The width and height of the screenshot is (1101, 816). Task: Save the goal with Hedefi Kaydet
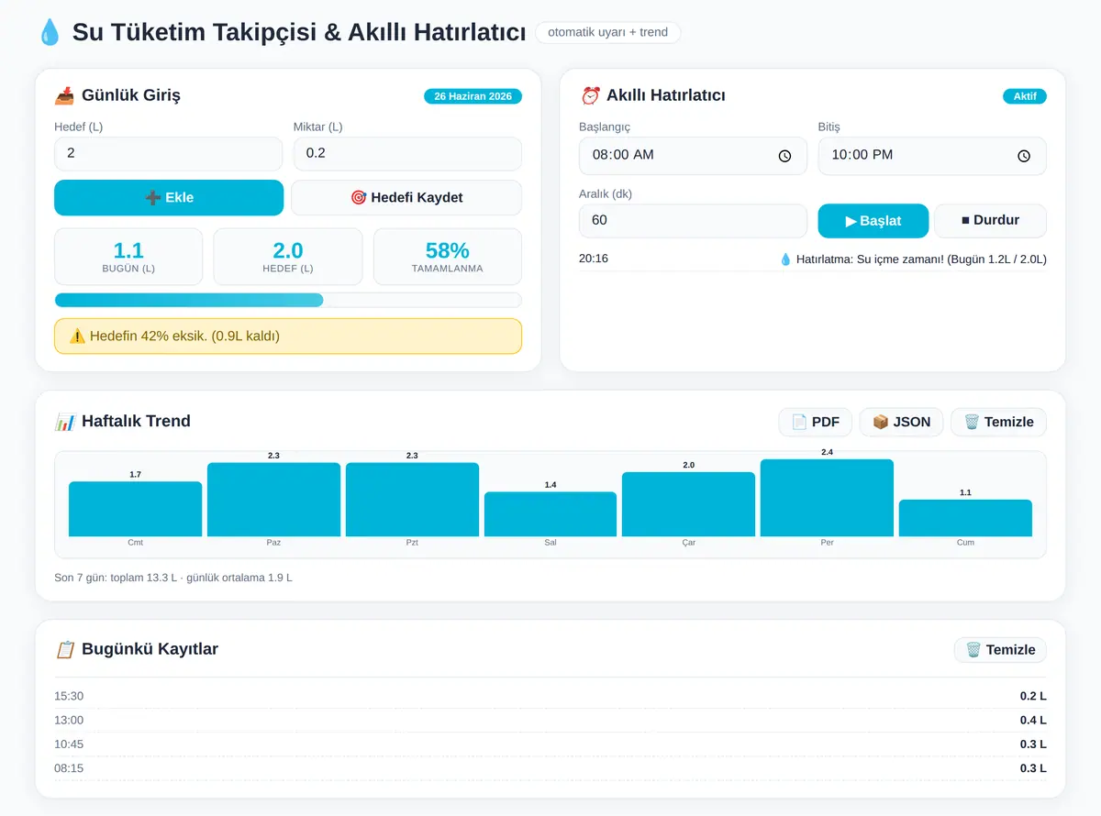click(406, 197)
